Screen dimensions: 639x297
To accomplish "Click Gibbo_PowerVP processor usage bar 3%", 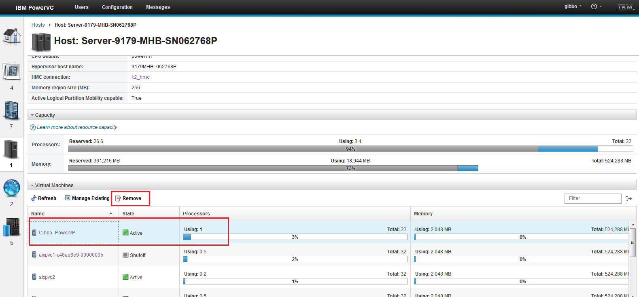I will (295, 237).
